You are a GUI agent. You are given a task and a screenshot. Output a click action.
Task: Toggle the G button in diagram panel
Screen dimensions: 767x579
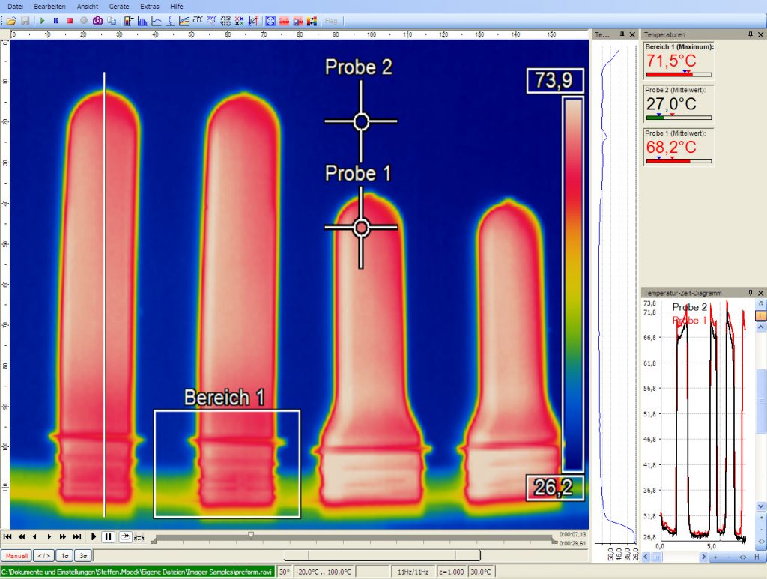(x=760, y=304)
